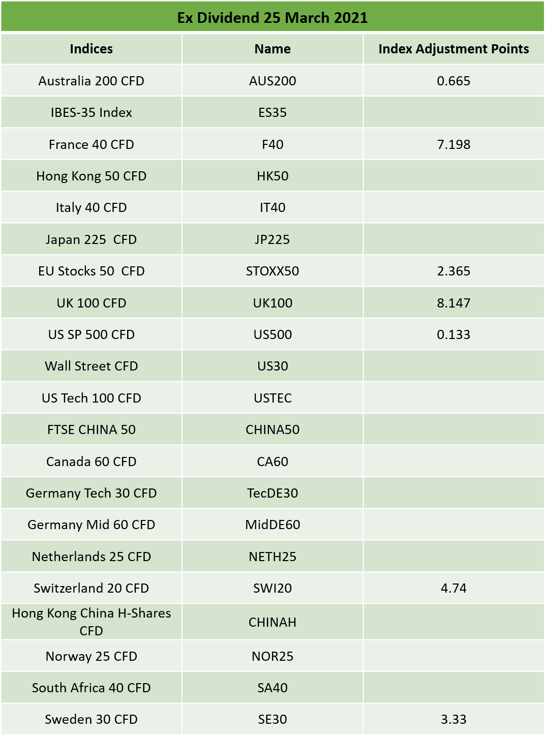
Task: Click the Ex Dividend 25 March 2021 title
Action: tap(272, 18)
